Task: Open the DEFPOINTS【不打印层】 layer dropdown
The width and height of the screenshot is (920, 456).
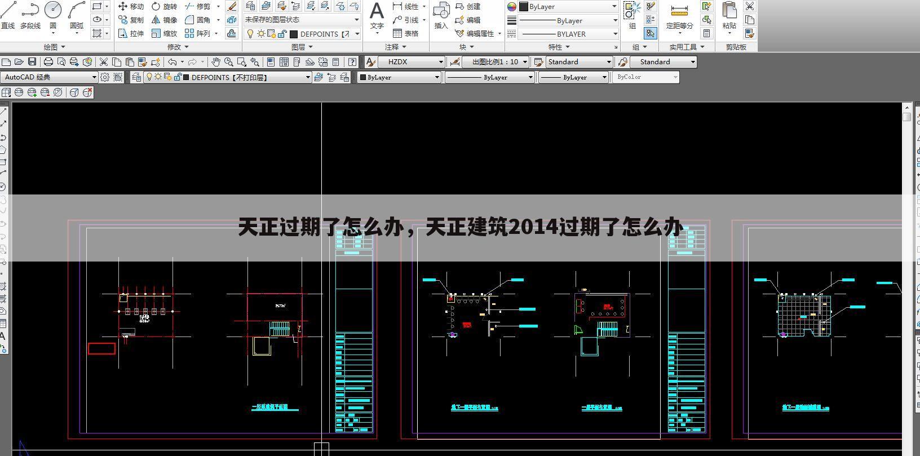Action: [x=228, y=77]
